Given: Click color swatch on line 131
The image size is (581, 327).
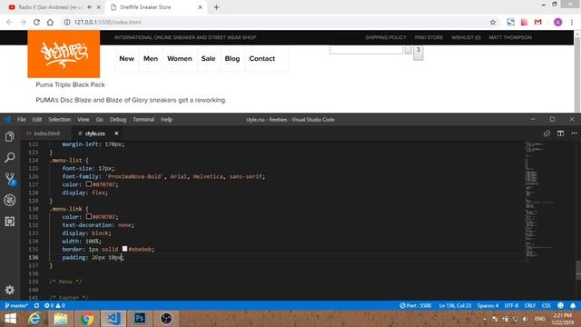Looking at the screenshot, I should (x=89, y=216).
